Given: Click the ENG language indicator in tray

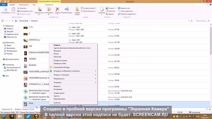Looking at the screenshot, I should pos(197,116).
